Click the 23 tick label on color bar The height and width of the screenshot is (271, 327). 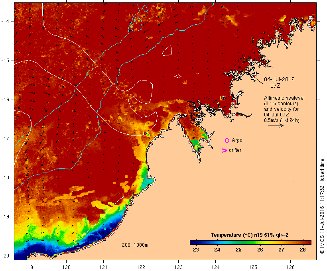pyautogui.click(x=196, y=249)
